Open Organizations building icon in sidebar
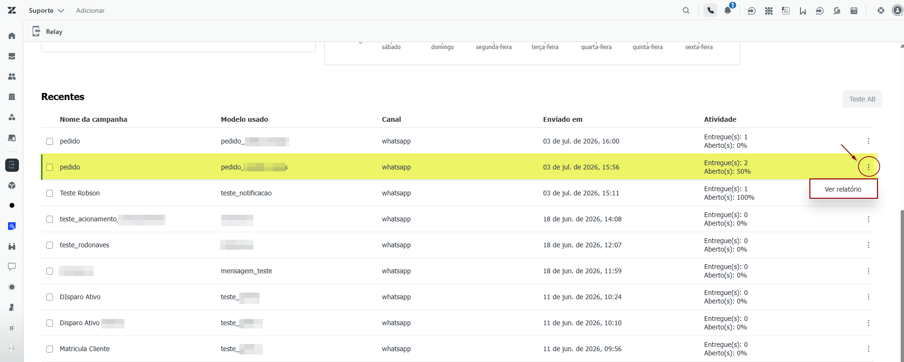This screenshot has height=362, width=904. 12,97
